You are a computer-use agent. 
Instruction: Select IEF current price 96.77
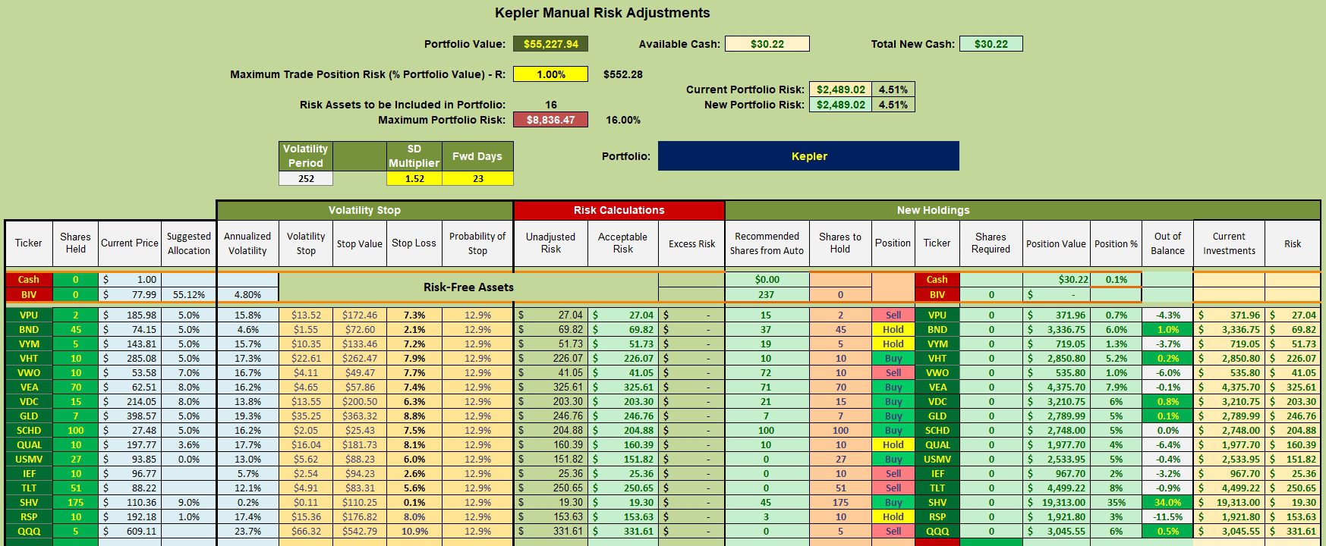pos(130,474)
